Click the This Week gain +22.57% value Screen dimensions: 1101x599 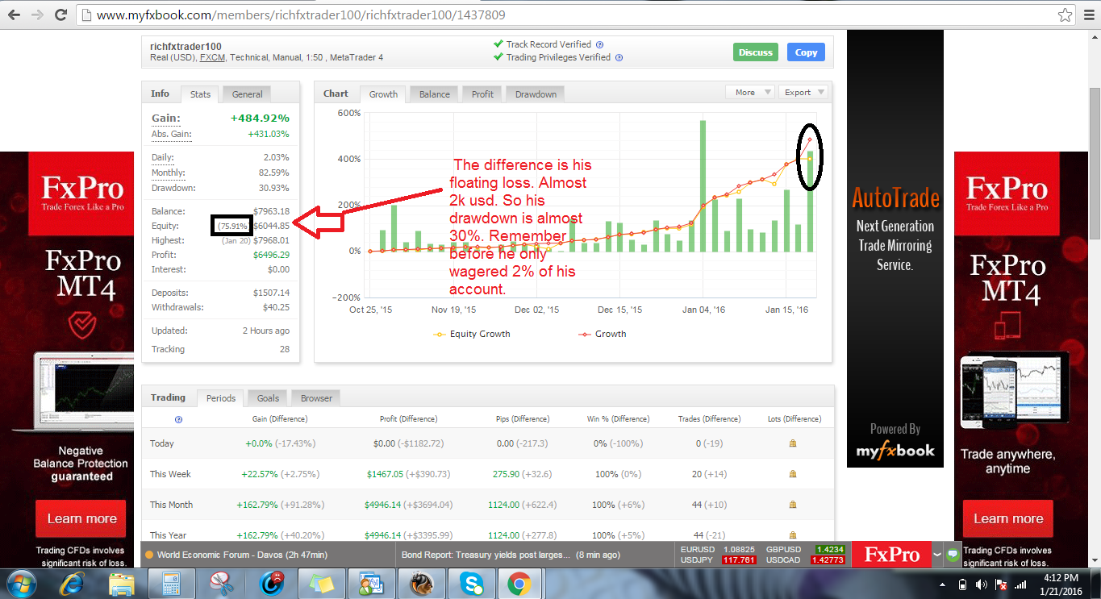point(258,474)
